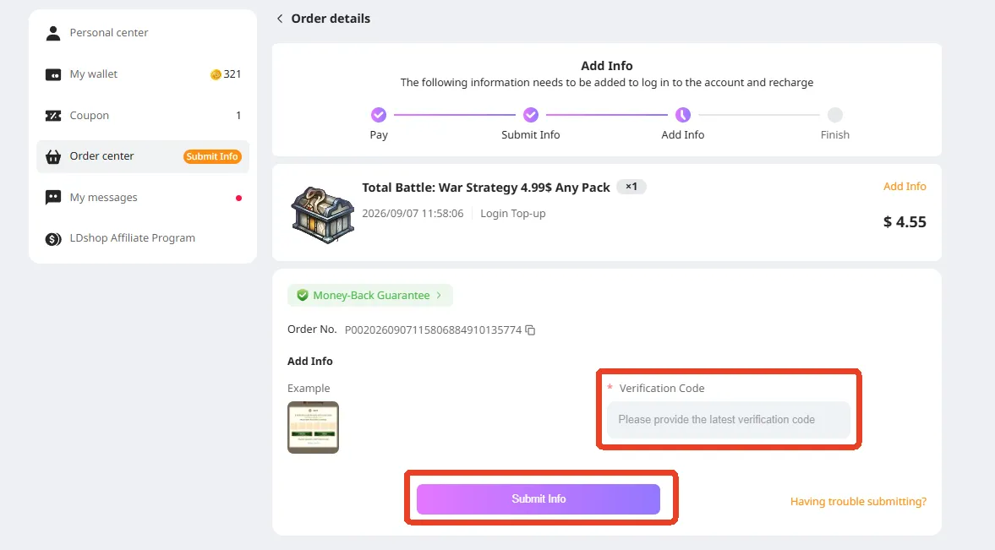The width and height of the screenshot is (995, 550).
Task: Click the purple Submit Info button
Action: [539, 498]
